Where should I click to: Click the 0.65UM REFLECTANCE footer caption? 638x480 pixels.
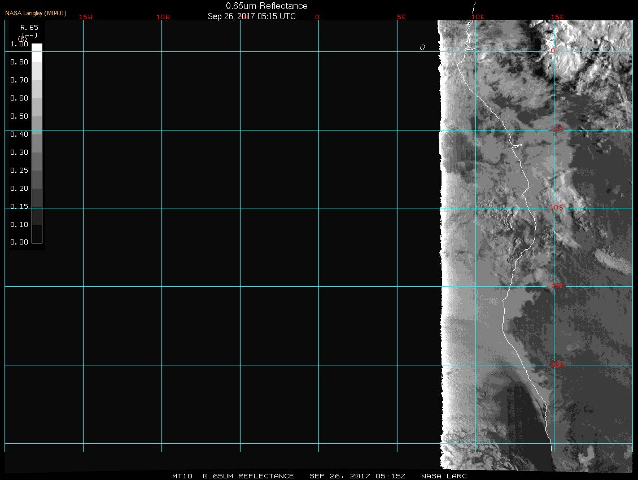click(248, 476)
